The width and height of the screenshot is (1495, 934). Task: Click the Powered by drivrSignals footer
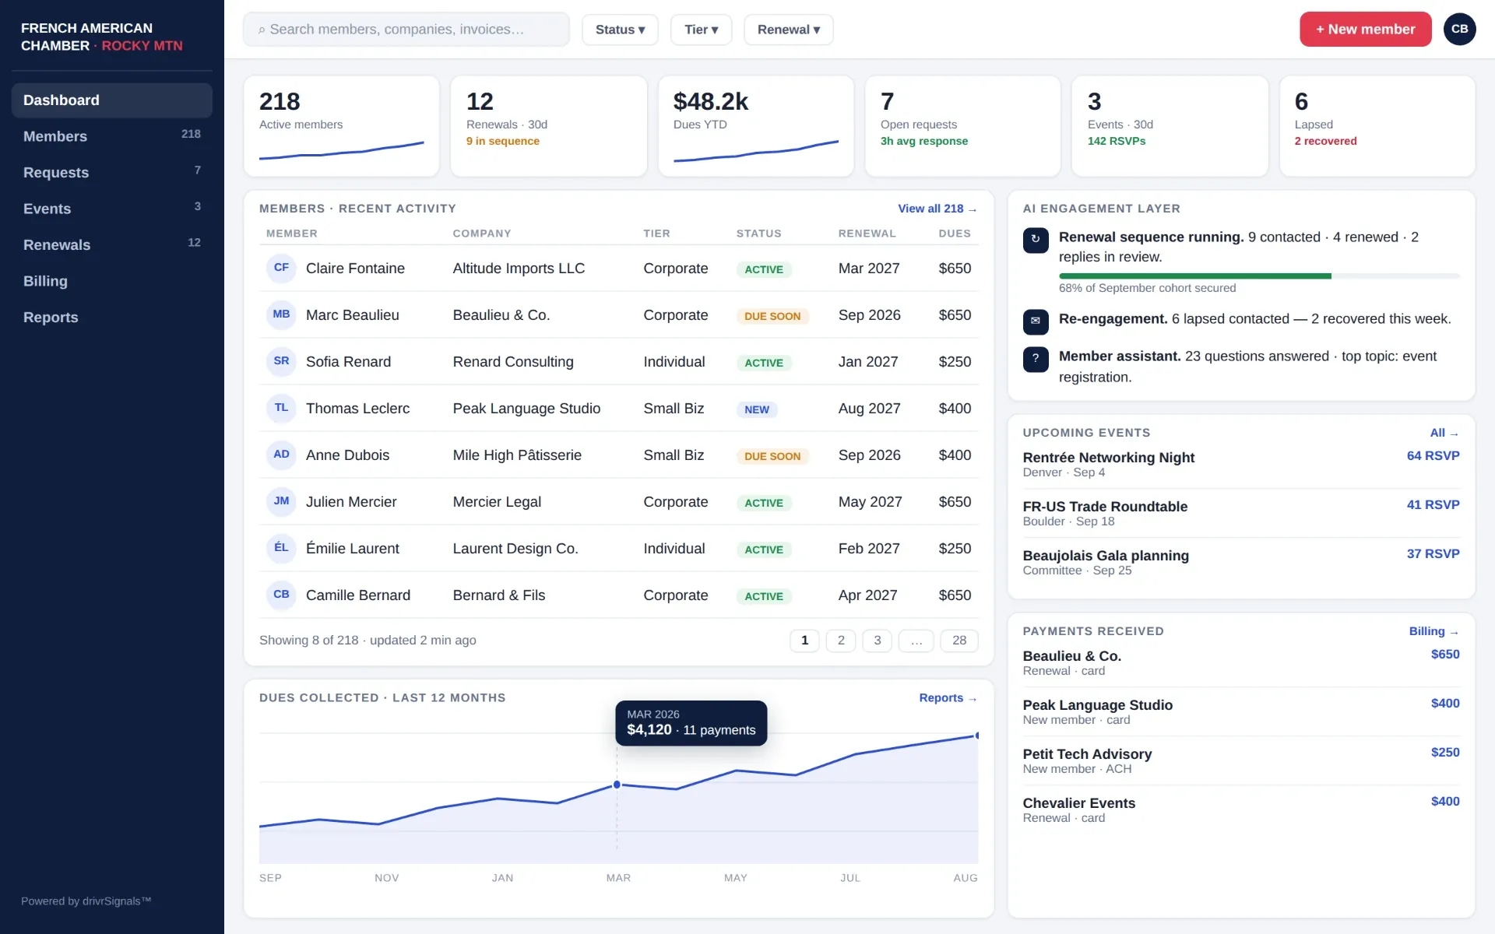click(x=86, y=901)
